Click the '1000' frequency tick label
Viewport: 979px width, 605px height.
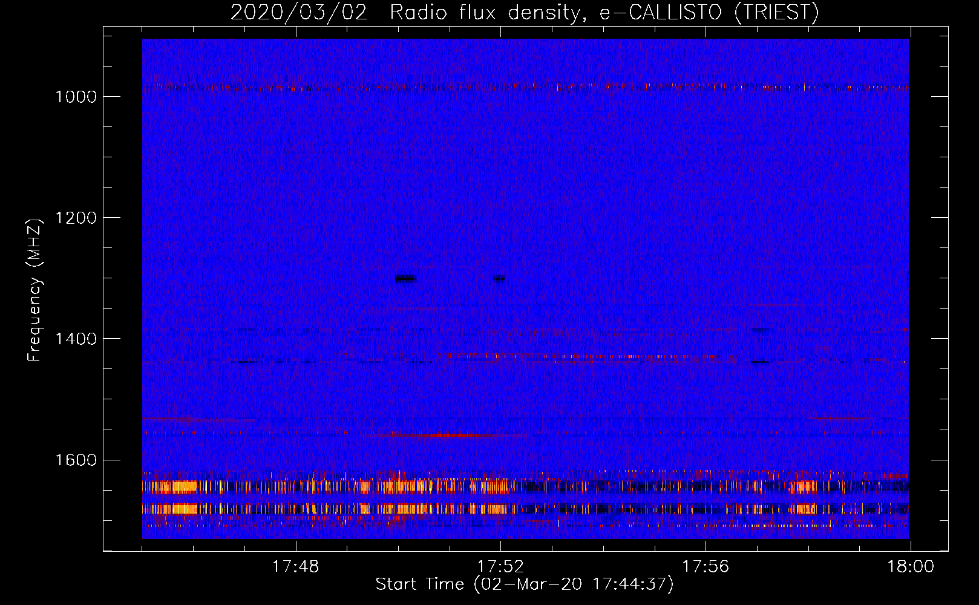76,97
